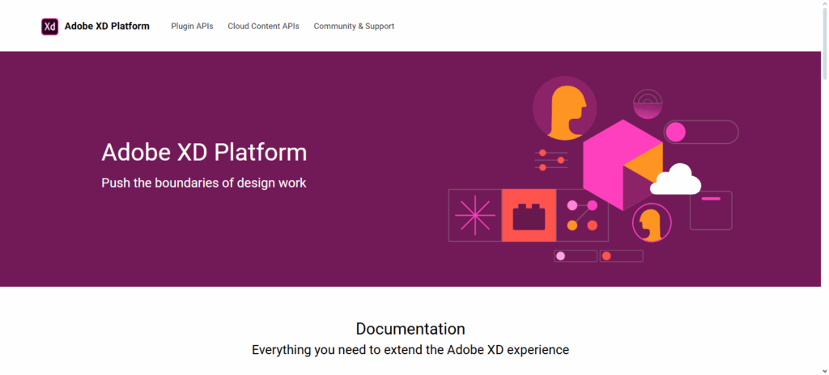Toggle the small light-pink dot switch
The image size is (829, 375).
pos(575,256)
